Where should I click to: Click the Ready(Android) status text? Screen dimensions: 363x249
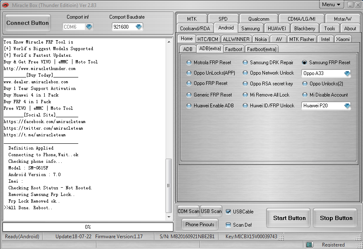(x=22, y=237)
